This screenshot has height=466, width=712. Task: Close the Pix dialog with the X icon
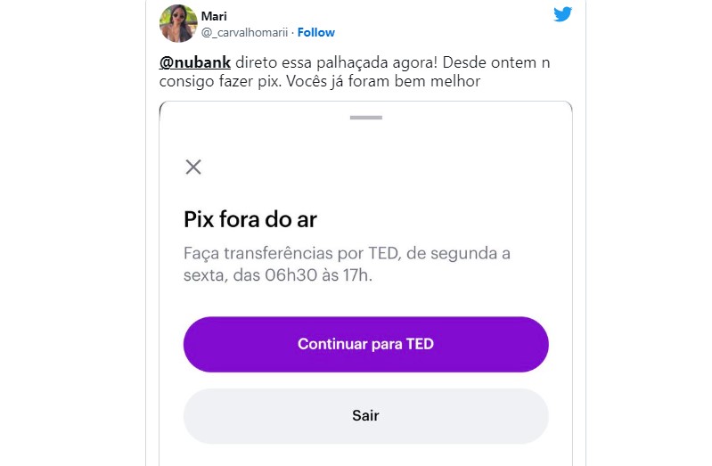point(193,167)
